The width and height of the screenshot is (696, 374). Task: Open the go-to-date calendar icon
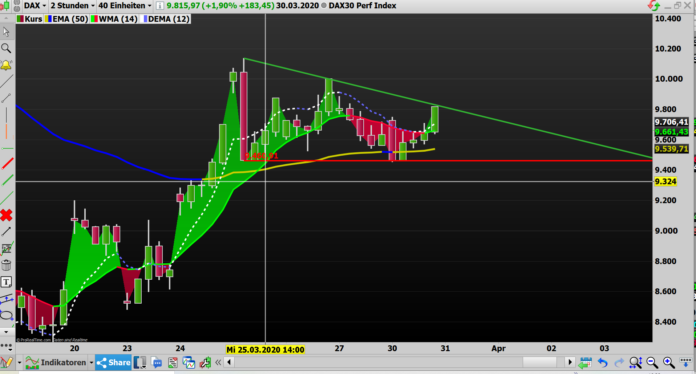[x=586, y=362]
